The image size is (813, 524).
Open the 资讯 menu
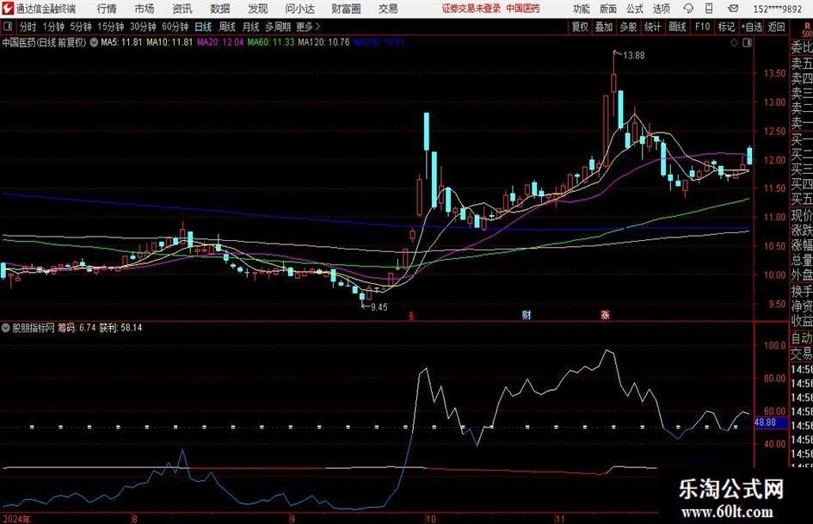coord(182,9)
